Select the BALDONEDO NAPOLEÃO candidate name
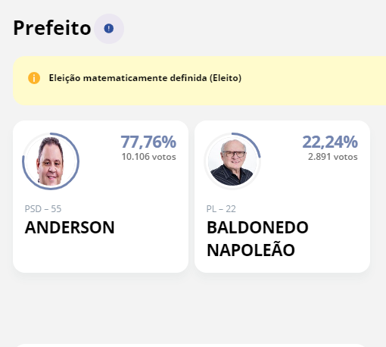Viewport: 386px width, 347px height. click(257, 239)
